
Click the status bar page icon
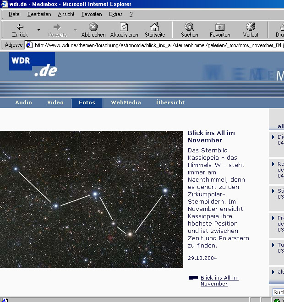click(4, 300)
